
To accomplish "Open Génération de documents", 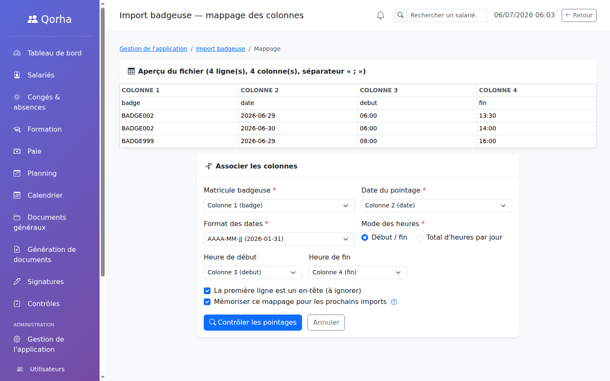I will coord(50,254).
